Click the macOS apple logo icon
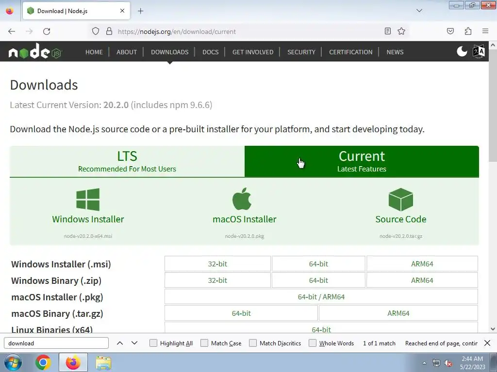The height and width of the screenshot is (372, 497). (242, 199)
